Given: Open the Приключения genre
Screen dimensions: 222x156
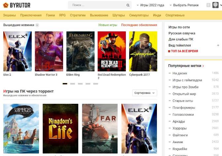Looking at the screenshot, I should coord(31,15).
